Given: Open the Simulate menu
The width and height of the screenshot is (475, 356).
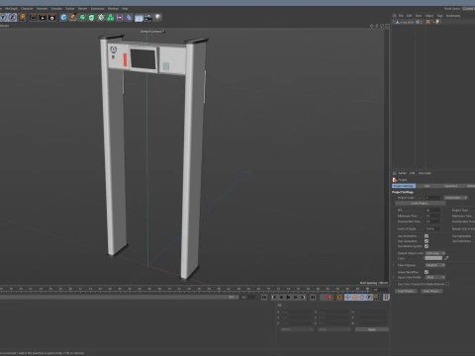Looking at the screenshot, I should [x=56, y=9].
